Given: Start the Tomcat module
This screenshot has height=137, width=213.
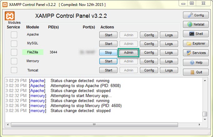Looking at the screenshot, I should coord(108,70).
